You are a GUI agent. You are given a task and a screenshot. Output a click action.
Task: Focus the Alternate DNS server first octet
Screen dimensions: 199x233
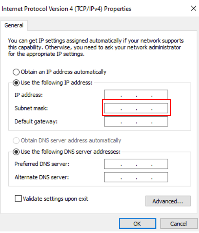coord(112,177)
